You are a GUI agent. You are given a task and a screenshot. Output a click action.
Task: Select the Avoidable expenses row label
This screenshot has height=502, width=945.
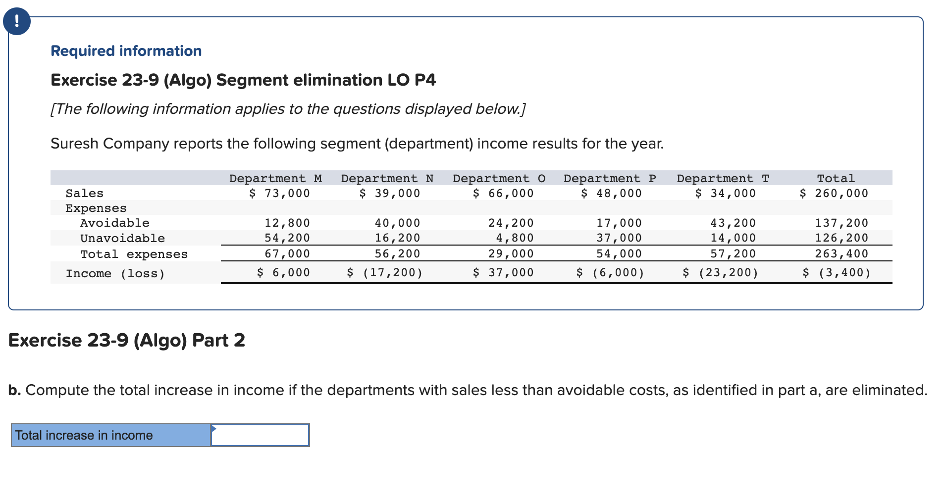tap(114, 223)
